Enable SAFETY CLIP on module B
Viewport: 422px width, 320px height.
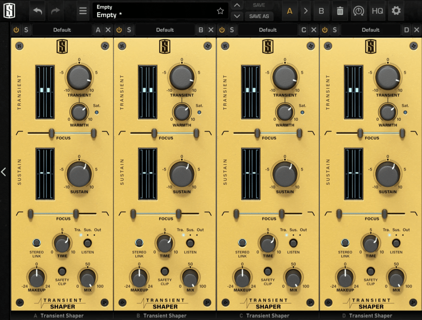165,271
